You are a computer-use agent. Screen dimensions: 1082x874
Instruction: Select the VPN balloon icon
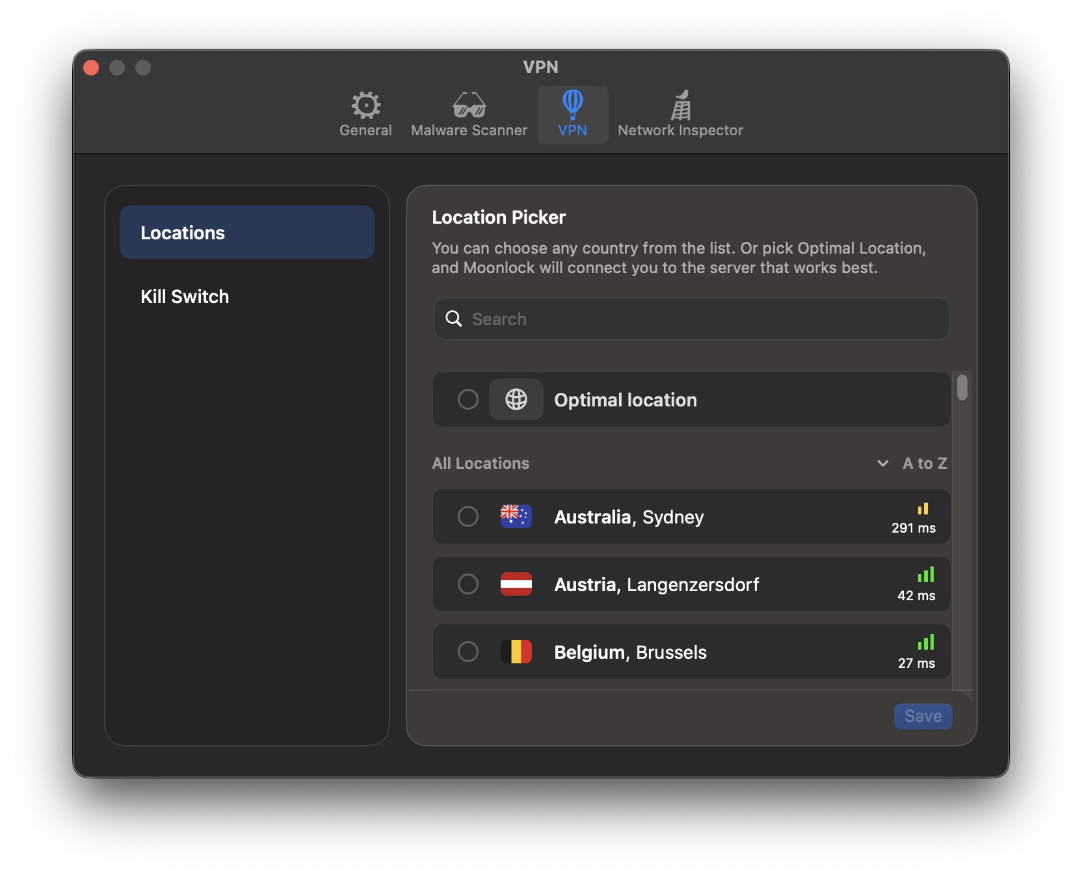[572, 104]
